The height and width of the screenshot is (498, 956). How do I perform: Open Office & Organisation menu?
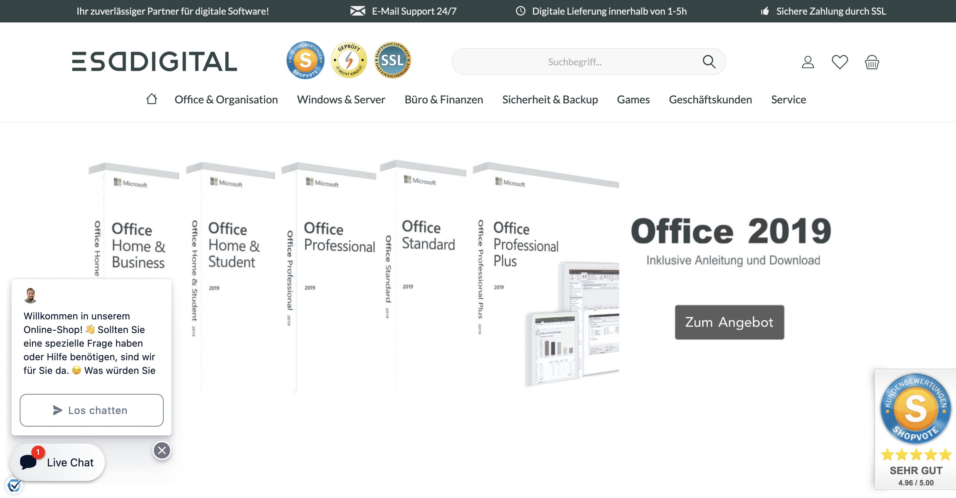coord(226,99)
